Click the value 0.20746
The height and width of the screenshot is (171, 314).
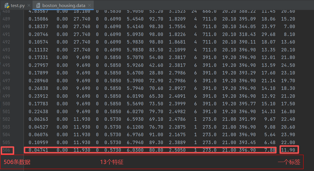[38, 34]
